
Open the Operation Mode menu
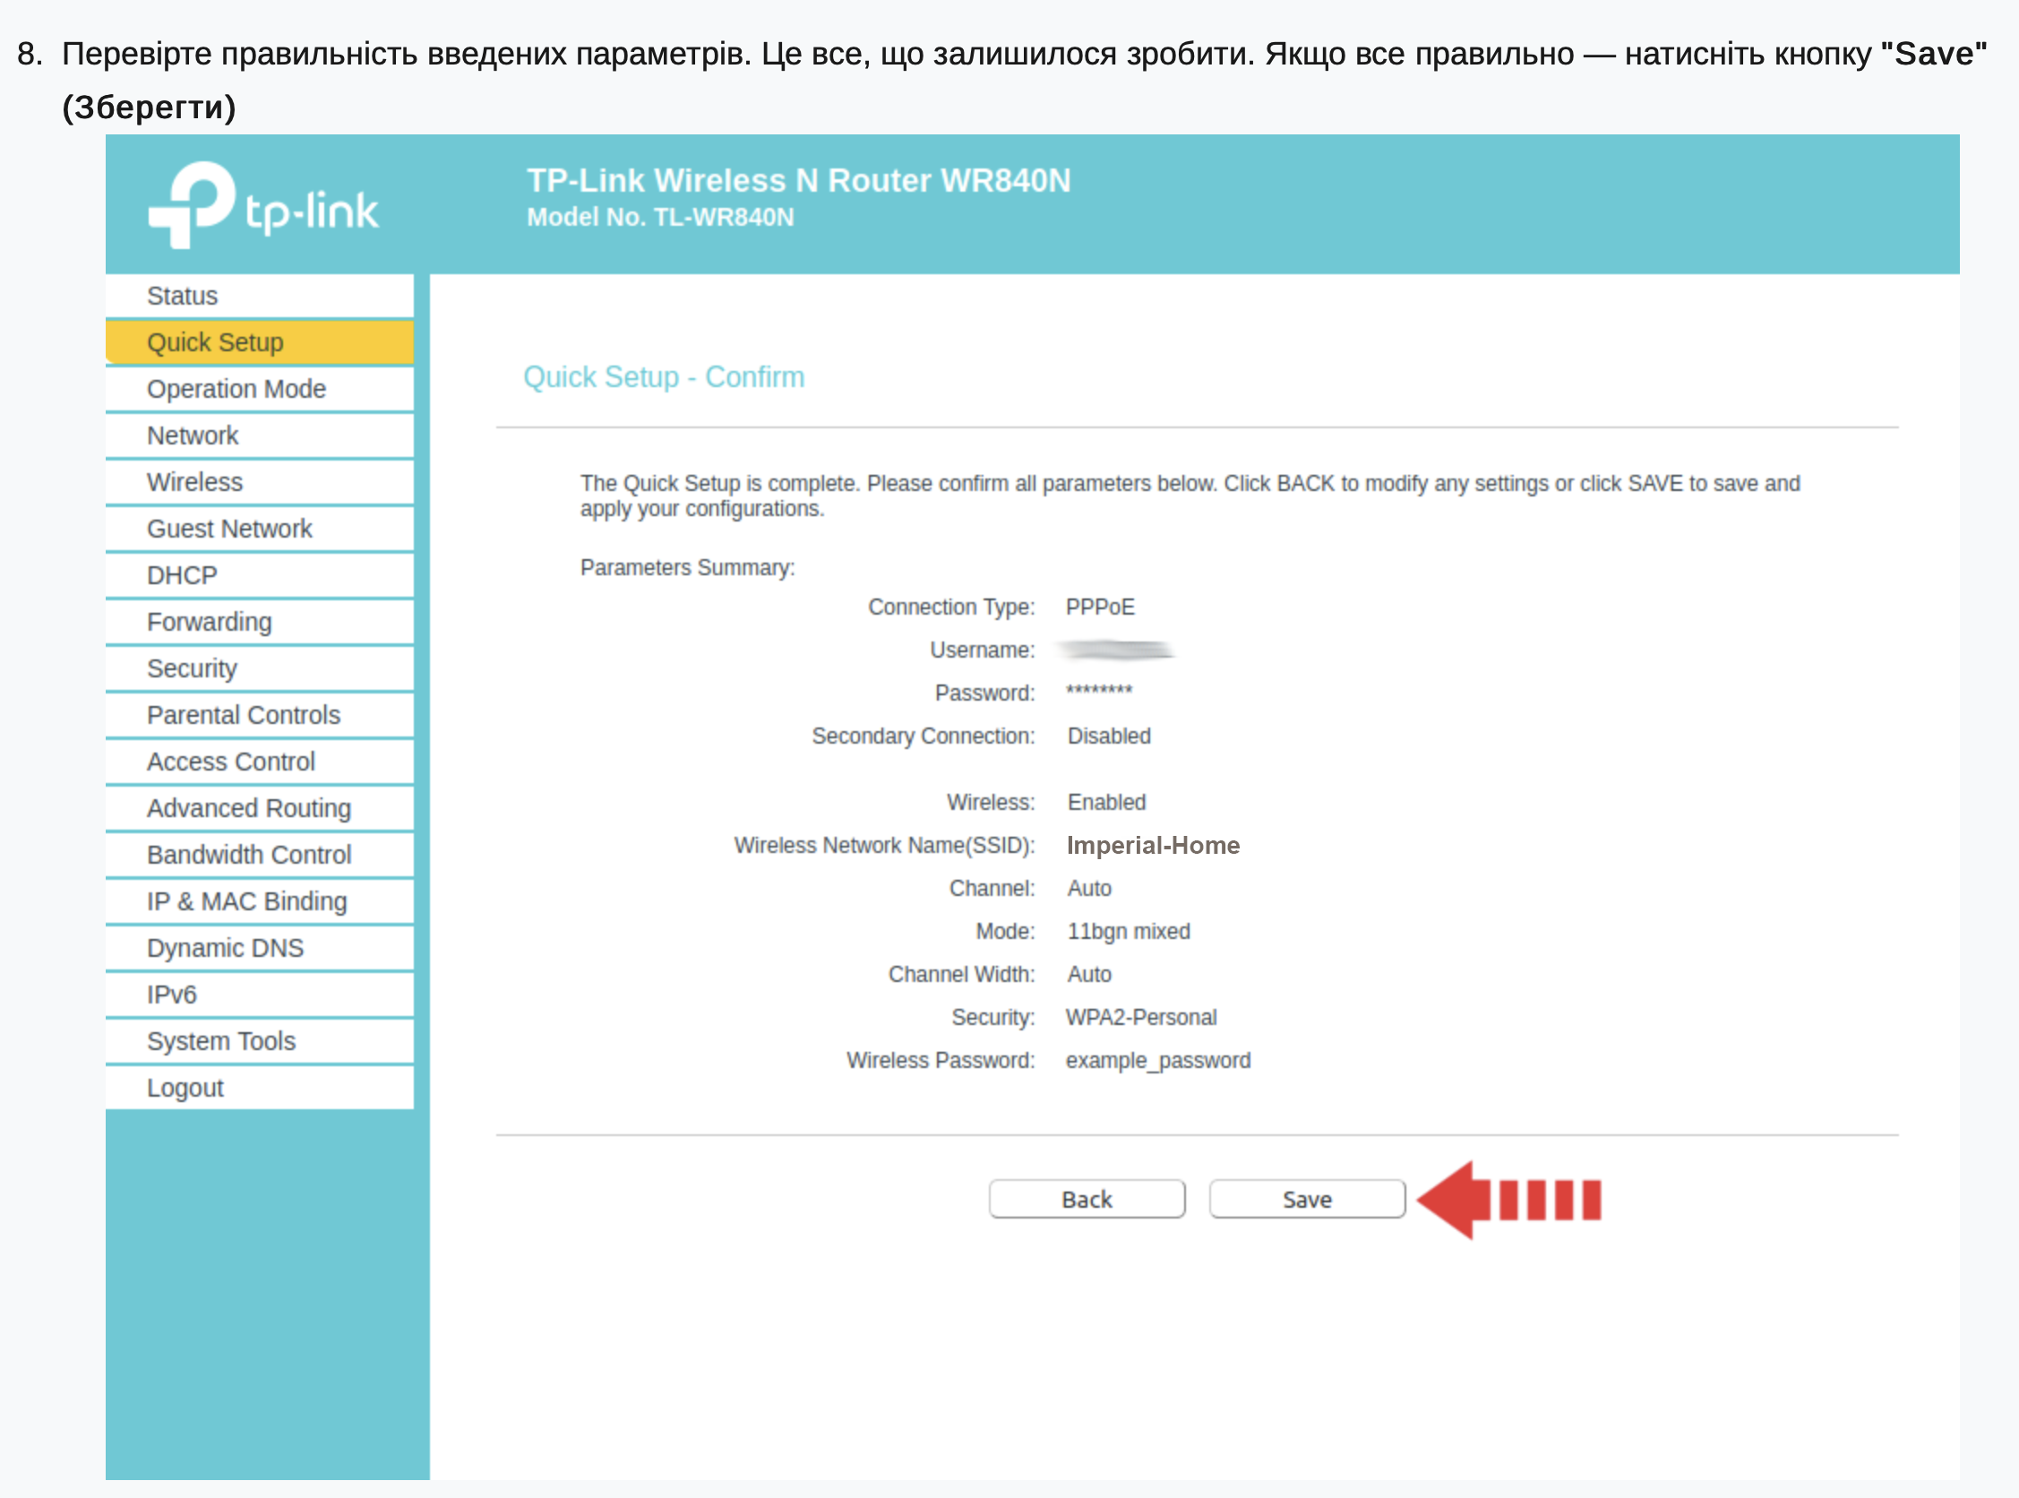click(236, 389)
